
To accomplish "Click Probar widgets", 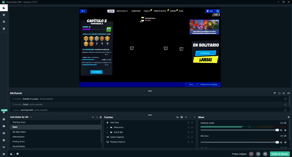I will 239,154.
